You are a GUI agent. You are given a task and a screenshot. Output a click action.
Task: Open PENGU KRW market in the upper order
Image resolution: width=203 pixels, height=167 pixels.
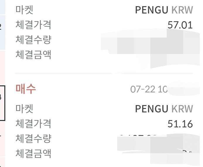point(164,10)
